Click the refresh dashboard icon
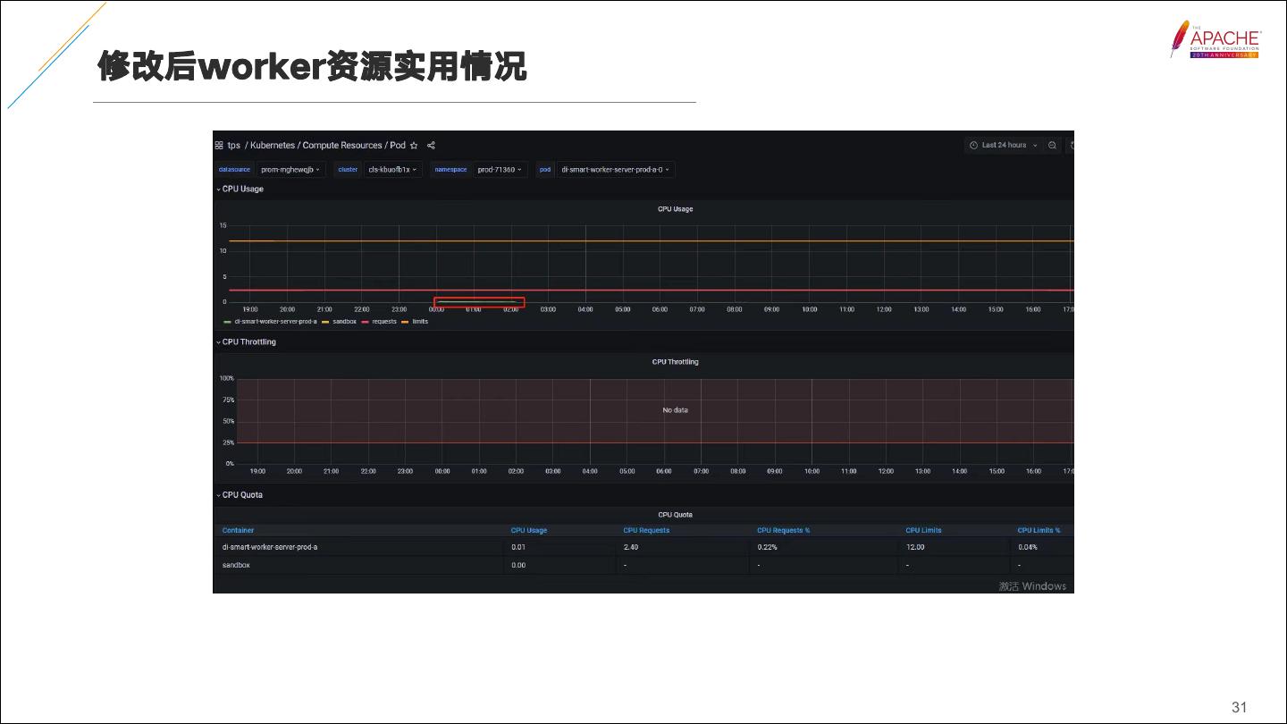This screenshot has height=724, width=1287. pyautogui.click(x=1071, y=145)
